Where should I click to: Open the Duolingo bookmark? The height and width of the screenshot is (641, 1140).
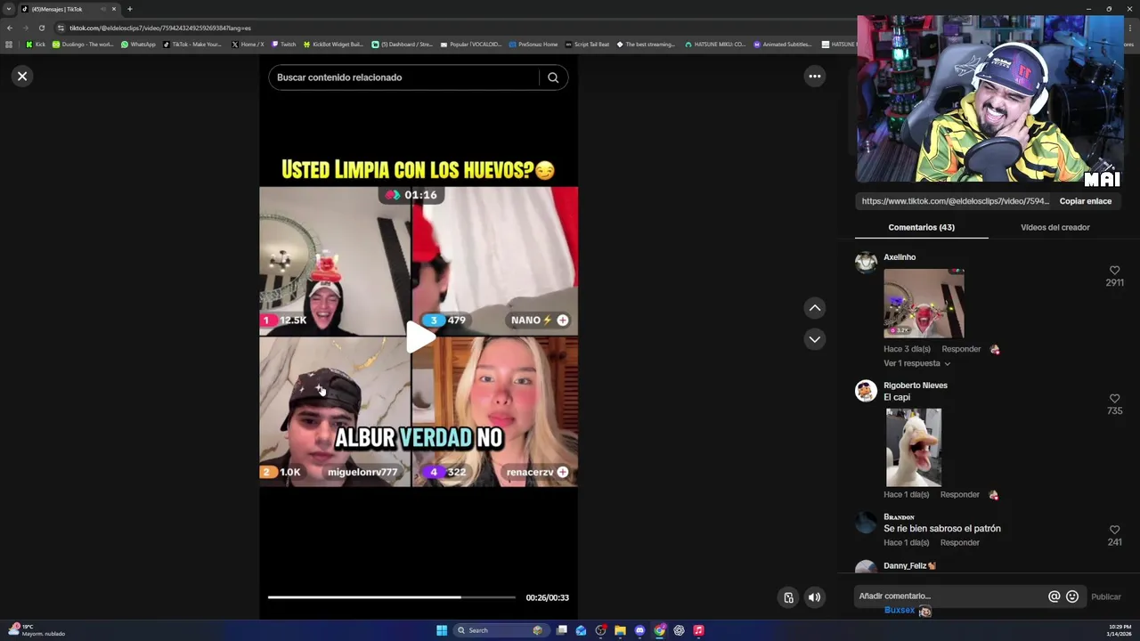point(83,44)
